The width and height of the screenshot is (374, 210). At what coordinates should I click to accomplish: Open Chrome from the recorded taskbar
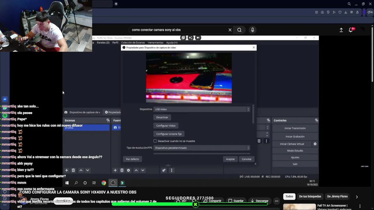click(x=104, y=183)
